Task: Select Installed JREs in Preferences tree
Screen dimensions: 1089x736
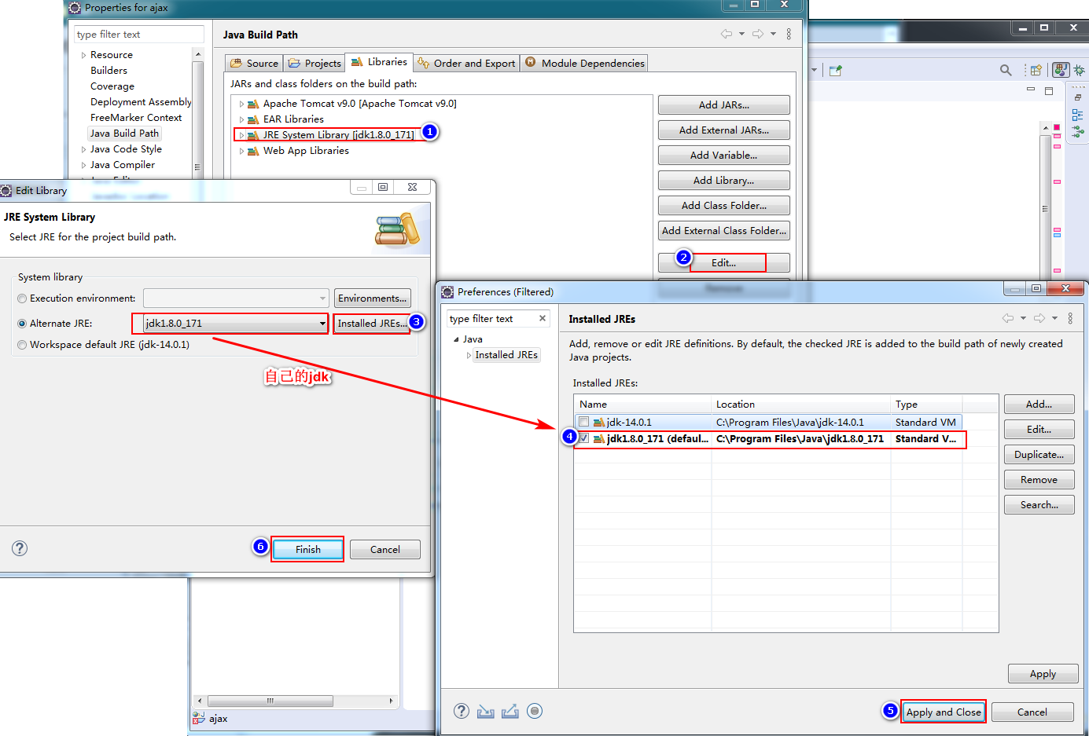Action: pos(506,355)
